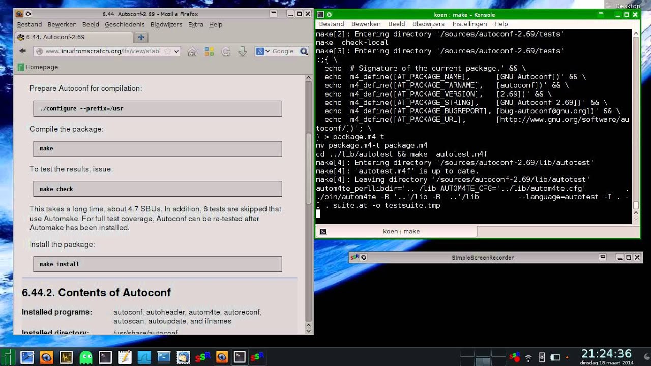651x366 pixels.
Task: Click the 'make check' command text
Action: pyautogui.click(x=56, y=189)
